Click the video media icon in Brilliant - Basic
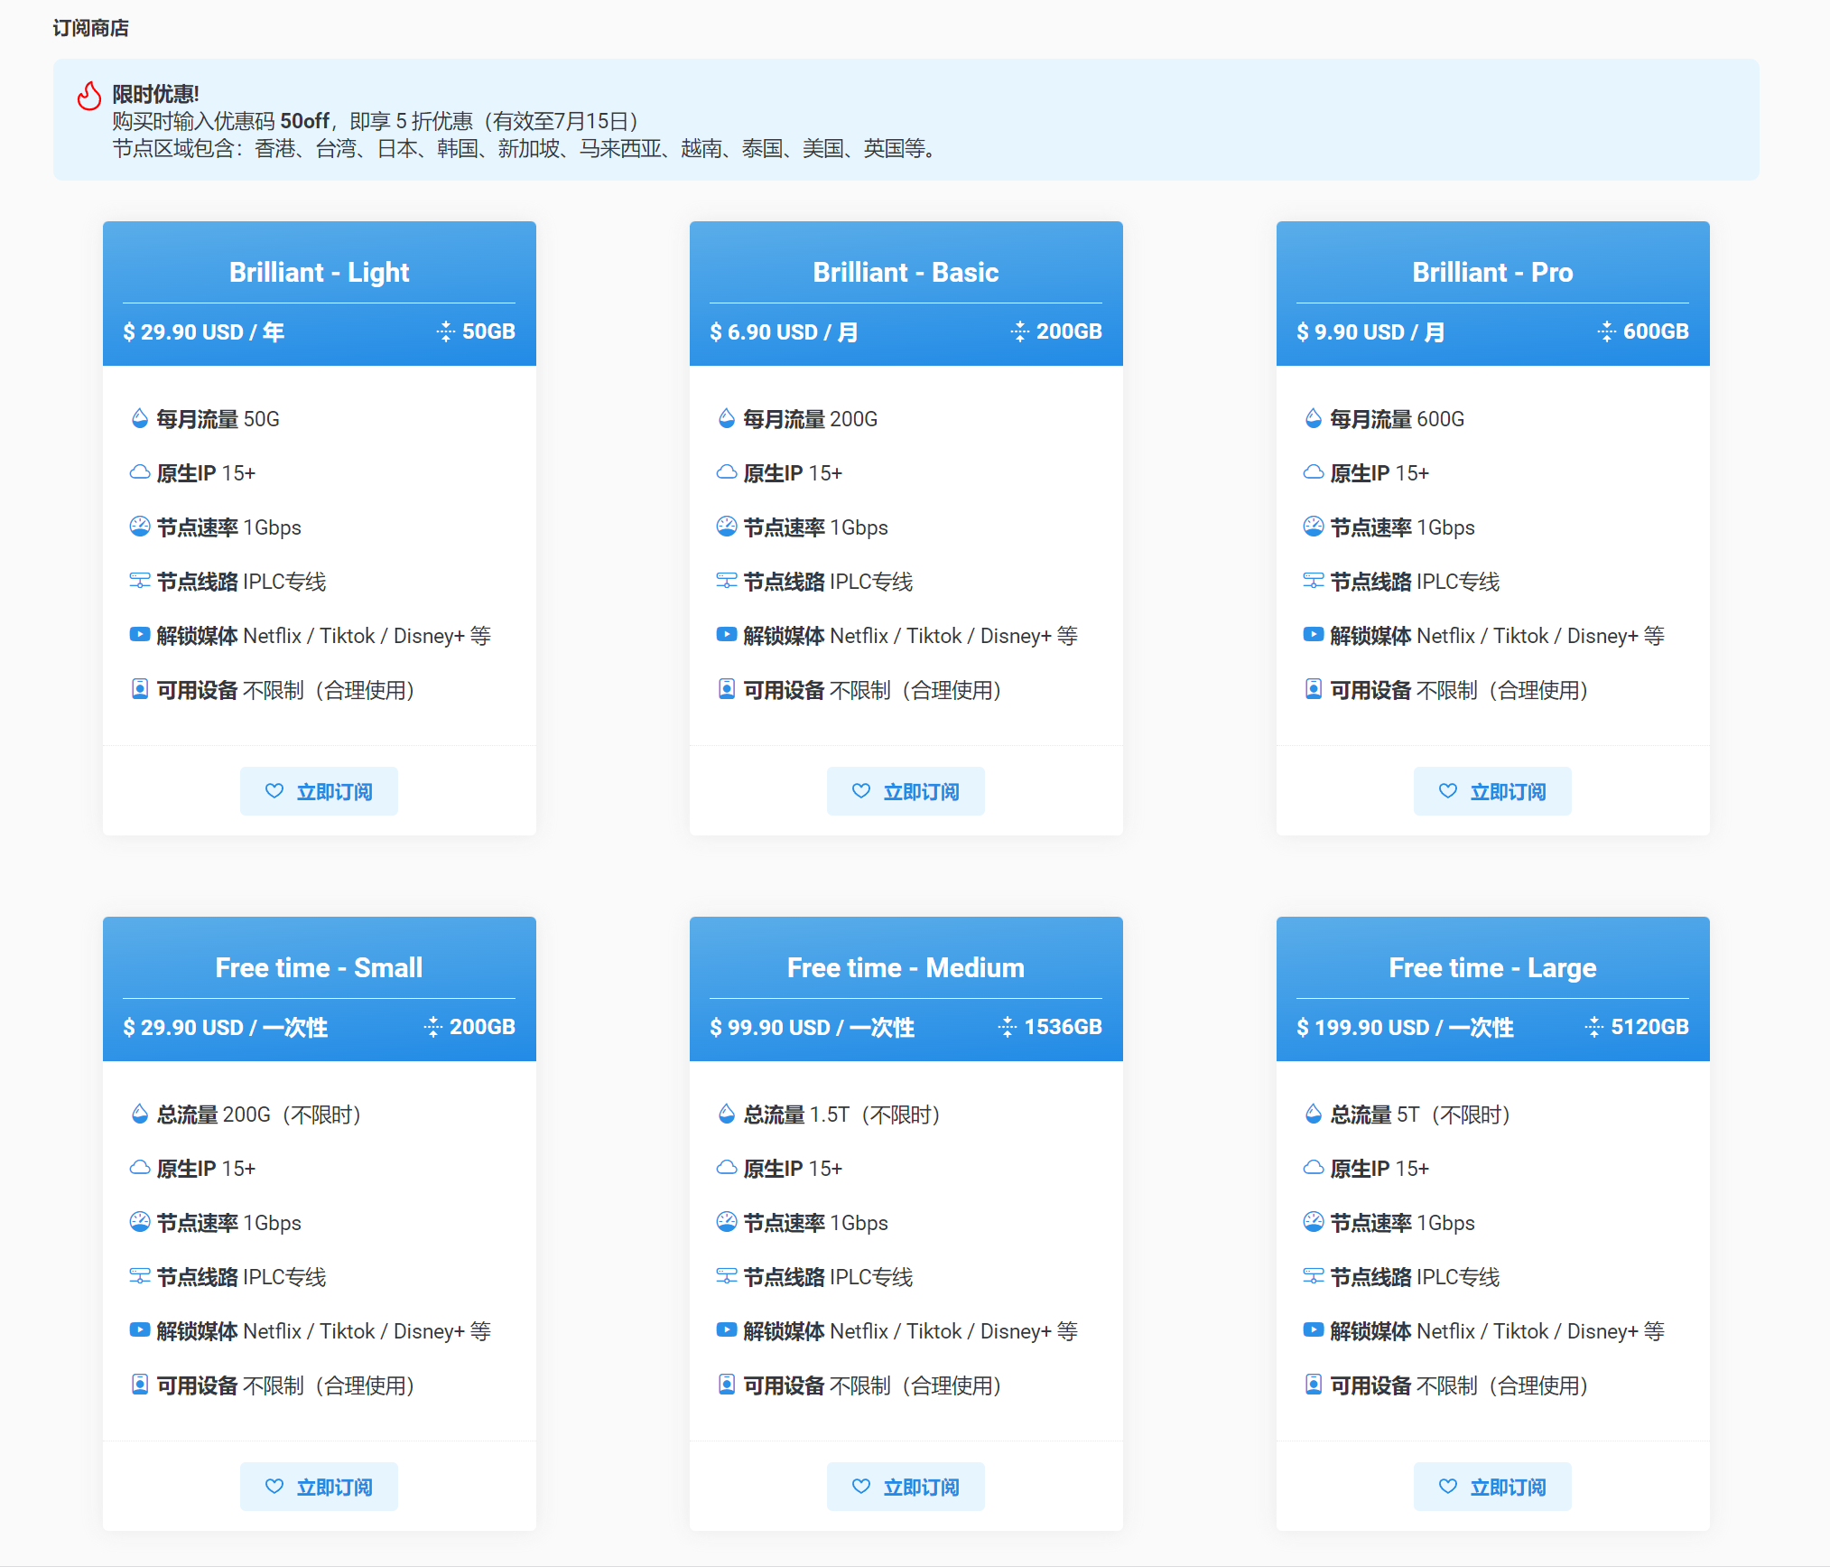Screen dimensions: 1830x1567 pyautogui.click(x=726, y=635)
